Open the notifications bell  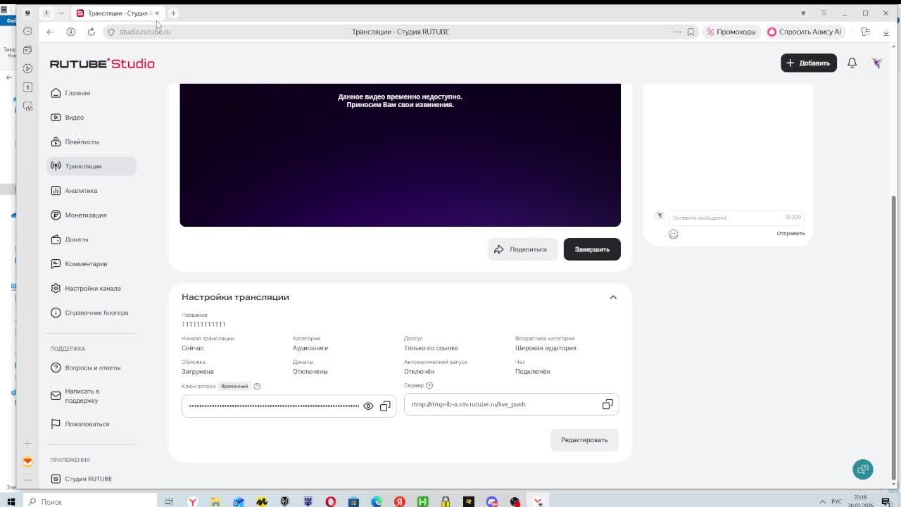[852, 63]
